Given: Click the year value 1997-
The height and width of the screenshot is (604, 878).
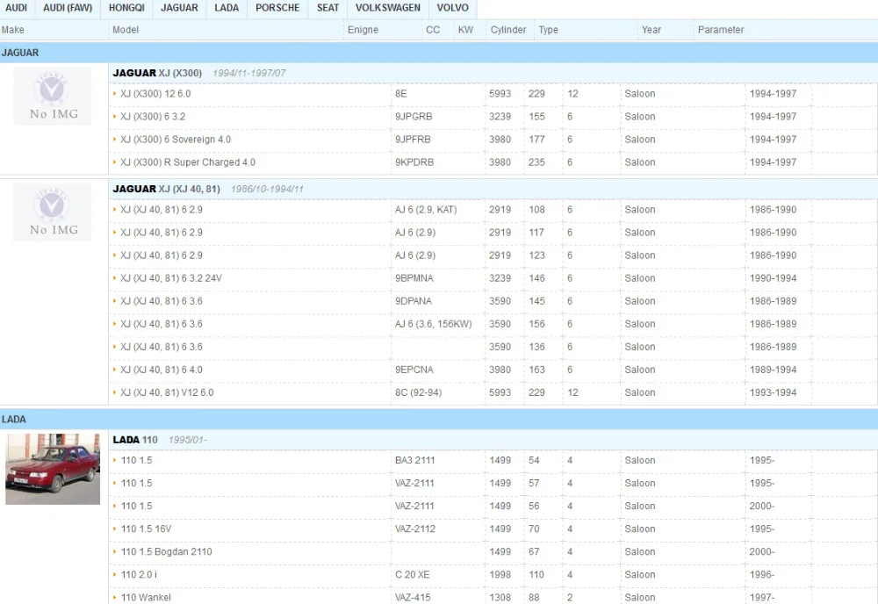Looking at the screenshot, I should [x=762, y=597].
